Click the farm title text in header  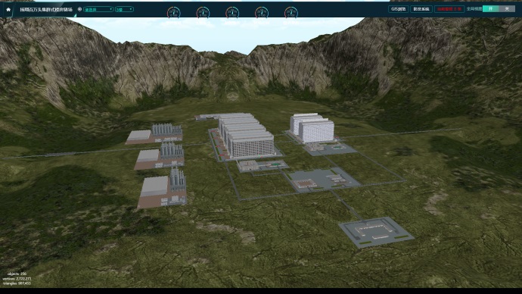(46, 9)
